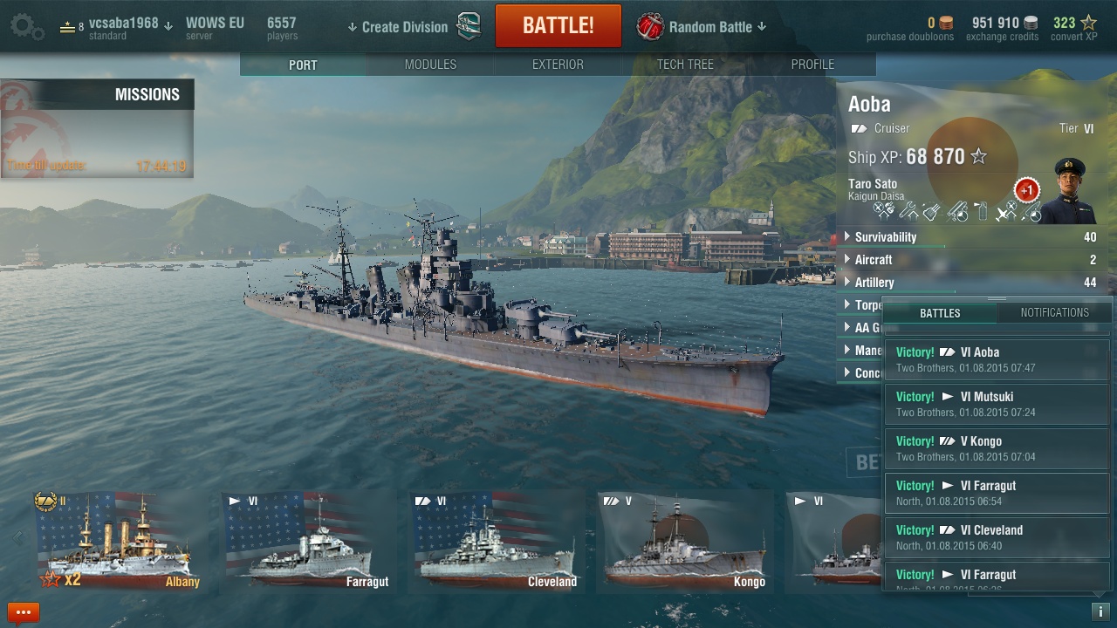Screen dimensions: 1117x628
Task: Expand the Artillery stats section
Action: 970,283
